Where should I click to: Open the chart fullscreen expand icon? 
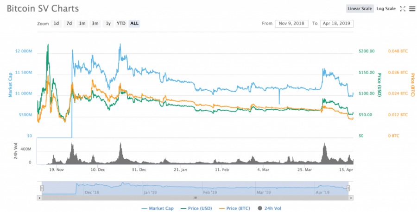click(403, 9)
